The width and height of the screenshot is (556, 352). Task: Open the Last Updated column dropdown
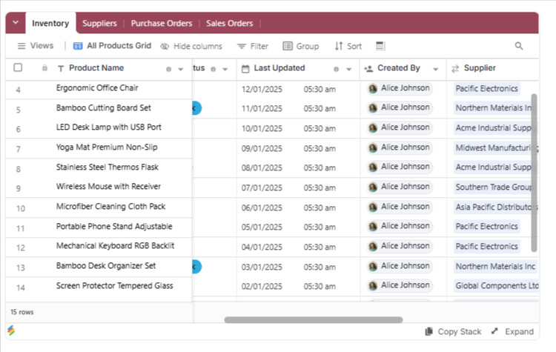[x=348, y=69]
